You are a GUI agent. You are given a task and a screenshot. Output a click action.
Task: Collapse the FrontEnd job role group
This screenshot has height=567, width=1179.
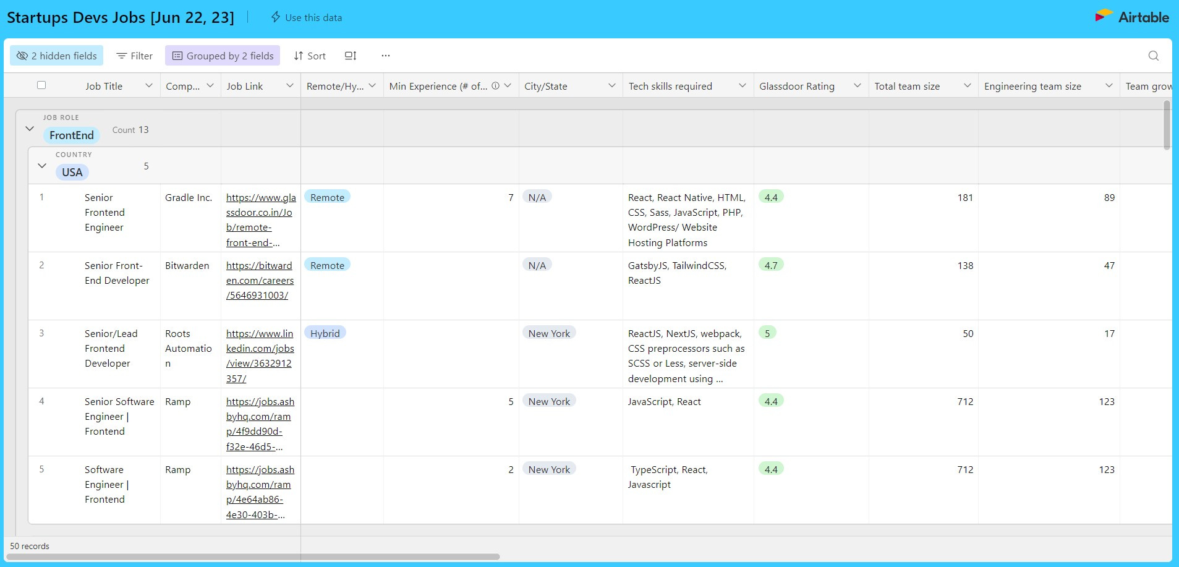(29, 129)
